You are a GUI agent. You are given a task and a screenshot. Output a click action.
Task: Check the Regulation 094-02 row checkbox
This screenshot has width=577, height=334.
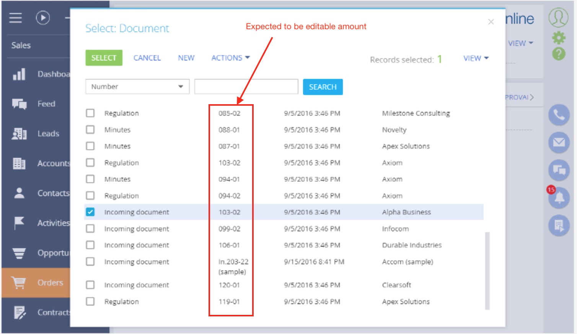point(90,195)
